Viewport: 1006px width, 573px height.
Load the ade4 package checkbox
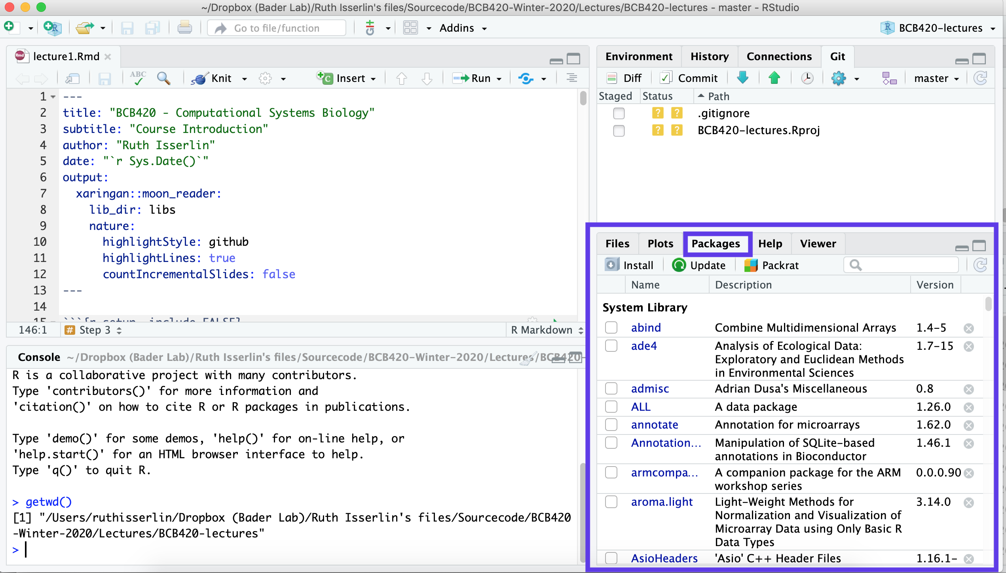click(611, 346)
